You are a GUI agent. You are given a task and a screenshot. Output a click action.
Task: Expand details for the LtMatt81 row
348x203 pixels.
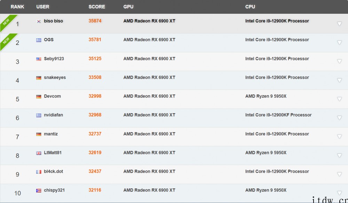tap(339, 155)
